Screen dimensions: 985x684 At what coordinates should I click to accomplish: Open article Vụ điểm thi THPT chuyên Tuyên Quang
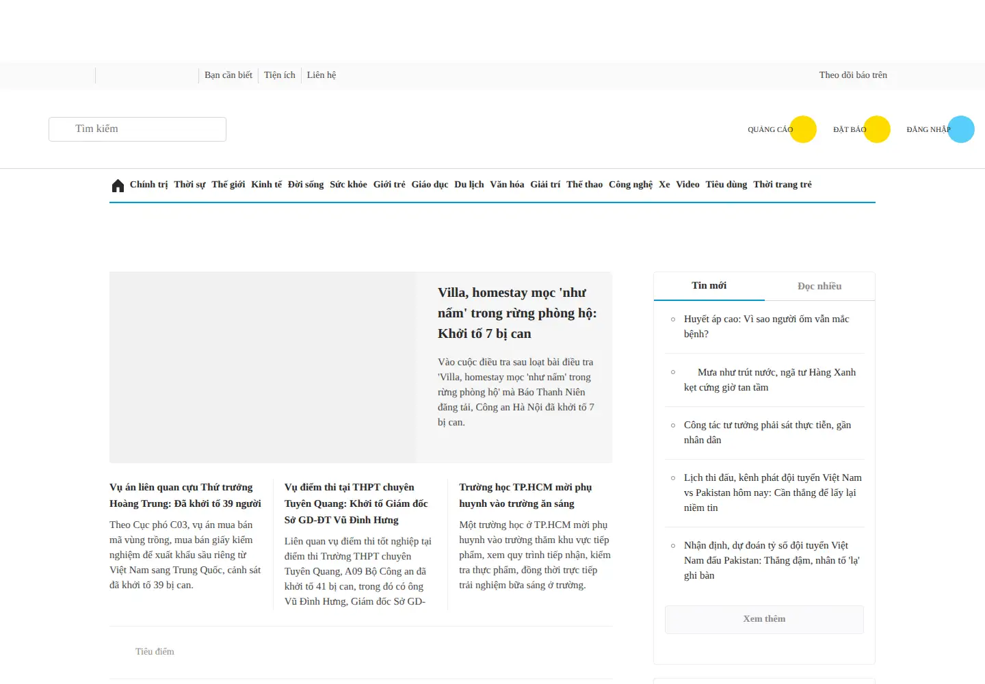[356, 503]
